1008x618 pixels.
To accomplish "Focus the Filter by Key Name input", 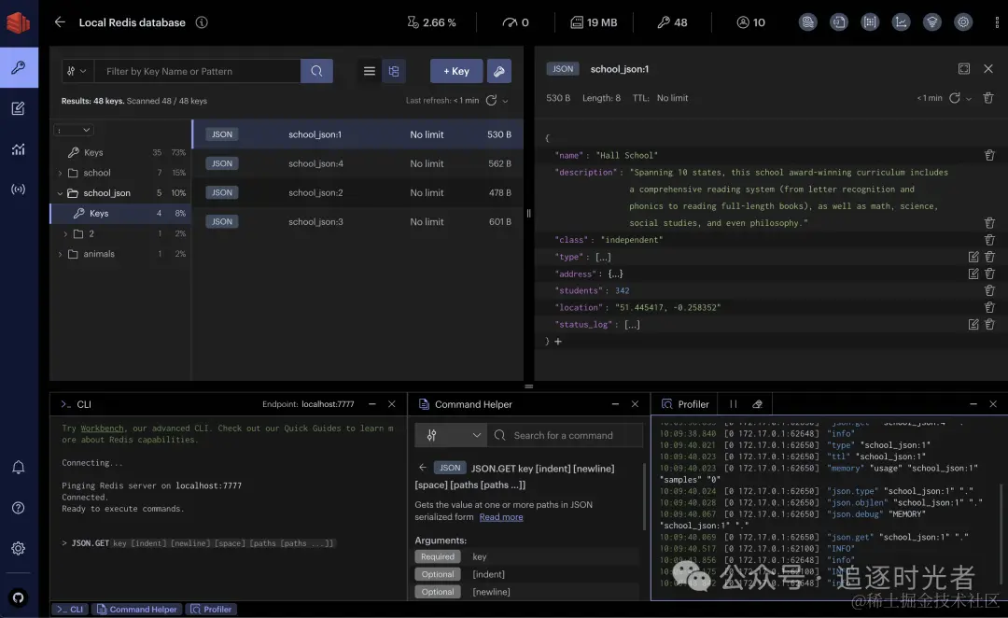I will point(197,71).
